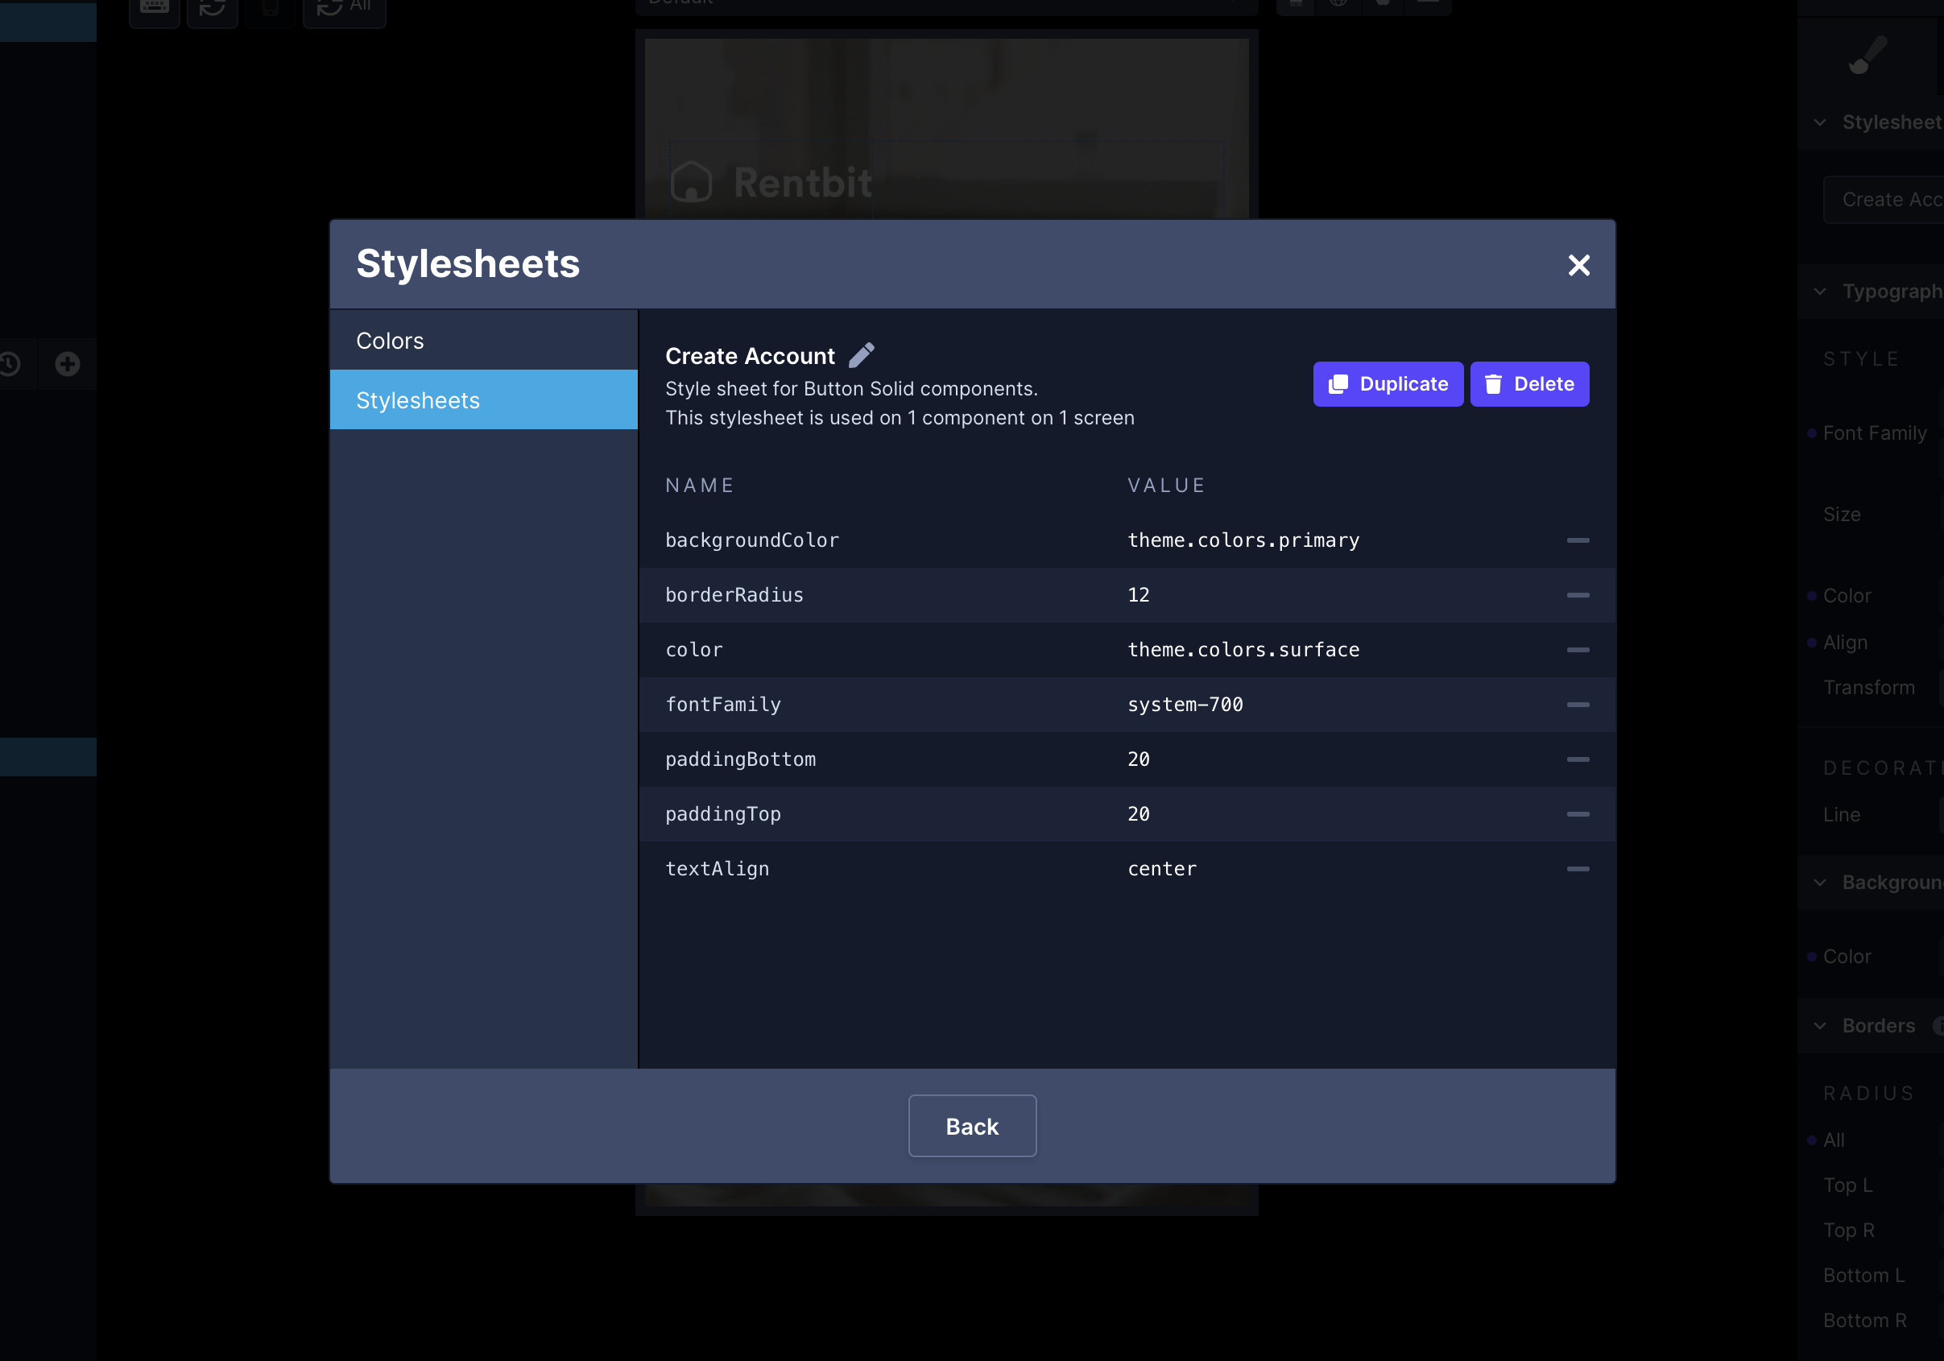Click the fontFamily value system-700
The width and height of the screenshot is (1944, 1361).
[x=1185, y=705]
